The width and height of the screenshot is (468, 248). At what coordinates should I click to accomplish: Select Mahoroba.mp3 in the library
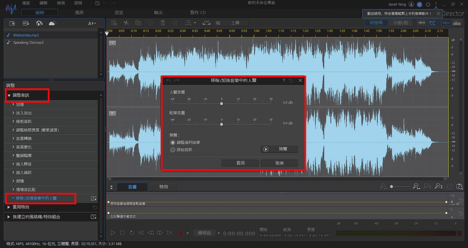coord(51,35)
